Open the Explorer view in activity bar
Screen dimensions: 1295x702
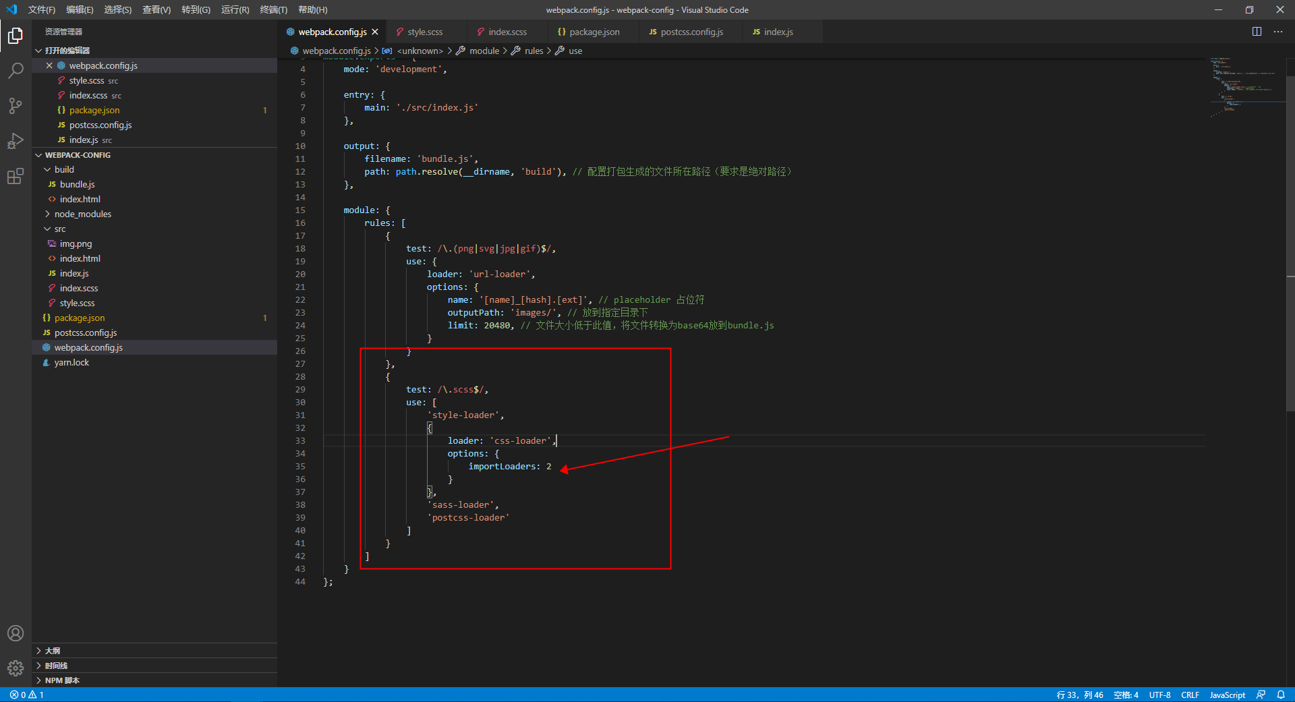click(x=16, y=35)
